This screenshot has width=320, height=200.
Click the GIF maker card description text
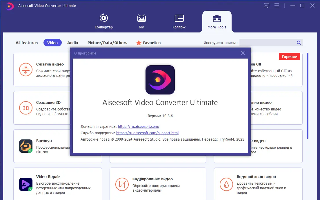[x=272, y=73]
